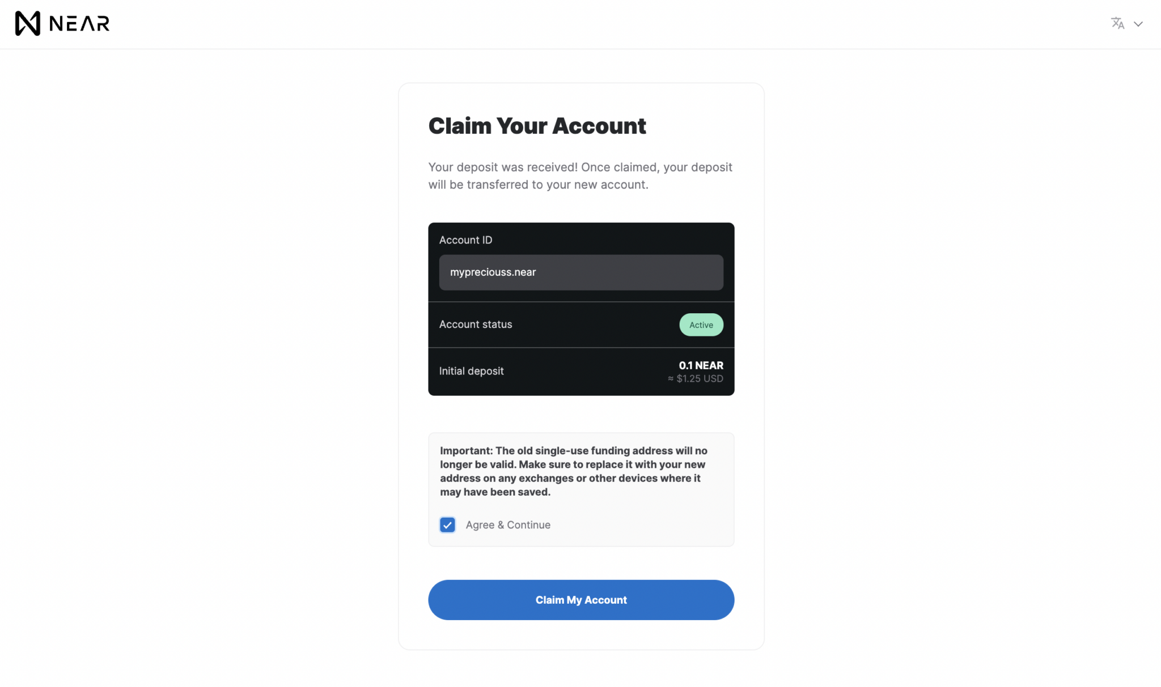This screenshot has width=1161, height=687.
Task: Select the mypreciouss.near account ID field
Action: 580,272
